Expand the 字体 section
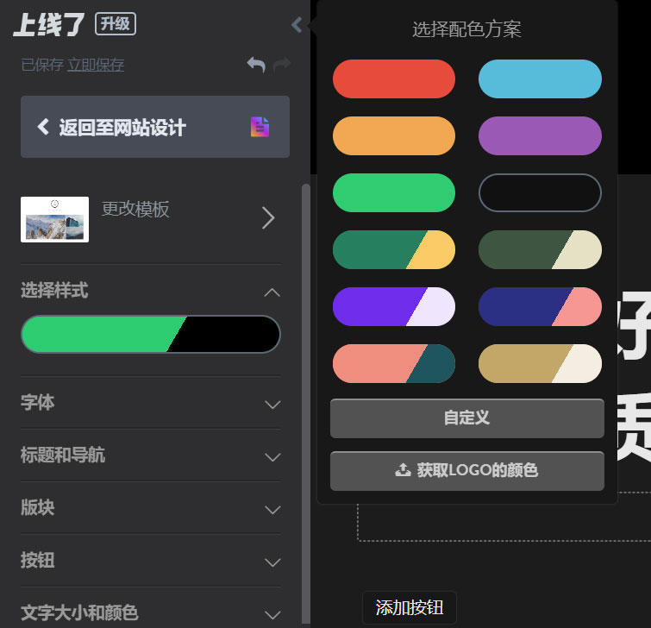Viewport: 651px width, 628px height. point(151,403)
